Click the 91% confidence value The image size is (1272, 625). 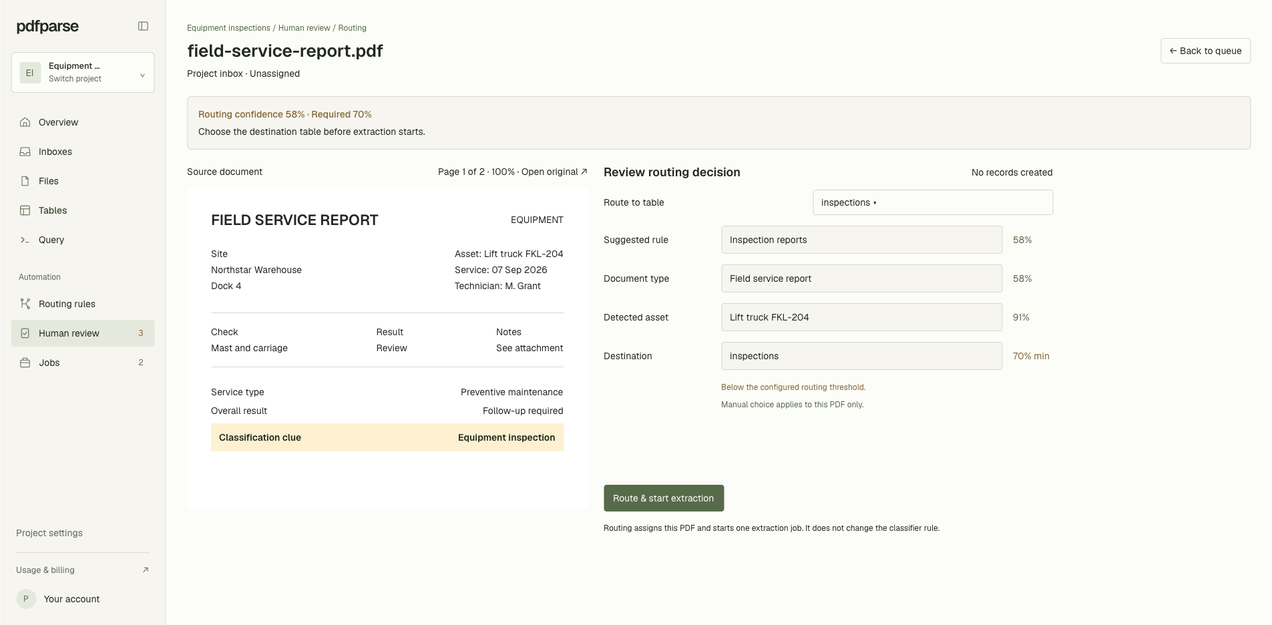coord(1021,317)
